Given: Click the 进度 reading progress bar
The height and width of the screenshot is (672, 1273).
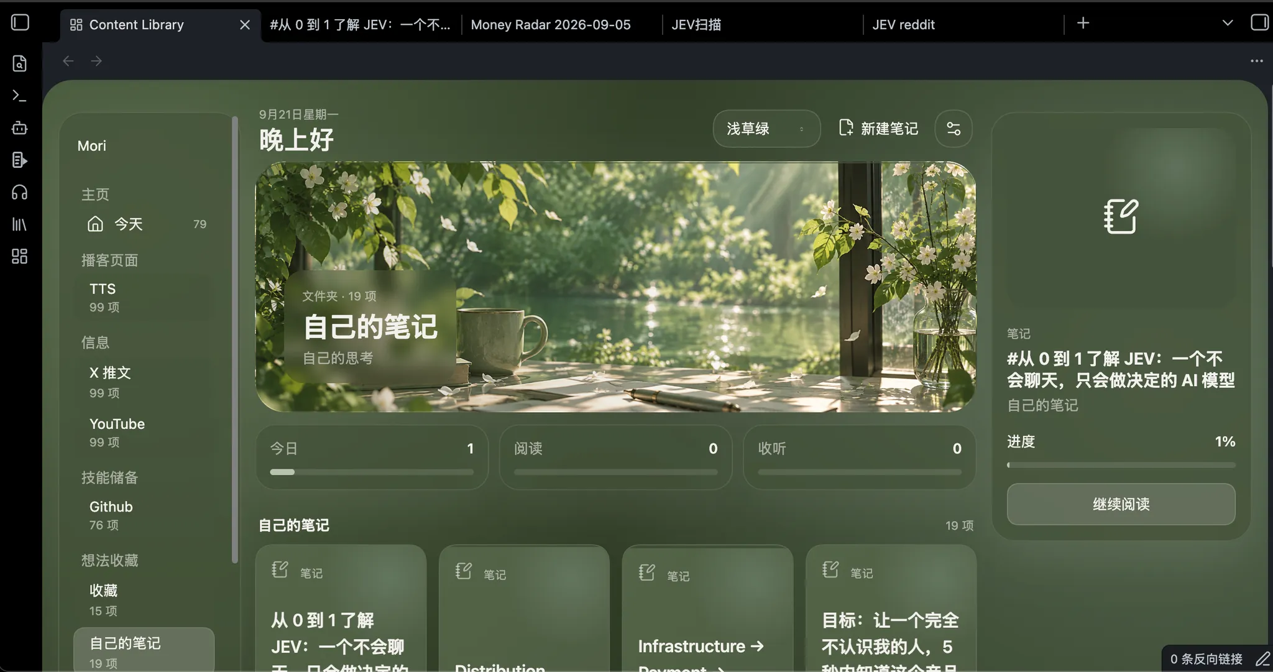Looking at the screenshot, I should (x=1121, y=465).
